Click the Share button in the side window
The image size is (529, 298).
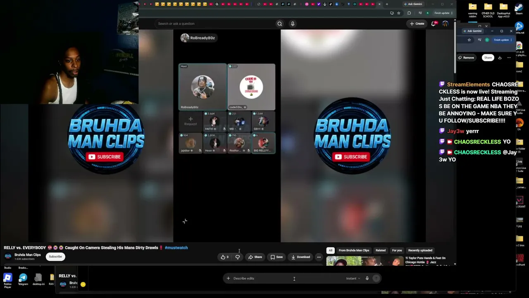[488, 58]
